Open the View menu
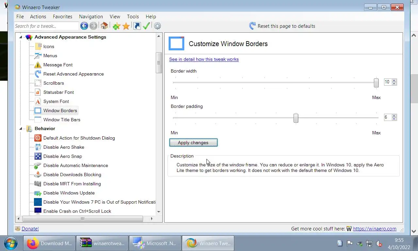Screen dimensions: 418x251 tap(115, 16)
